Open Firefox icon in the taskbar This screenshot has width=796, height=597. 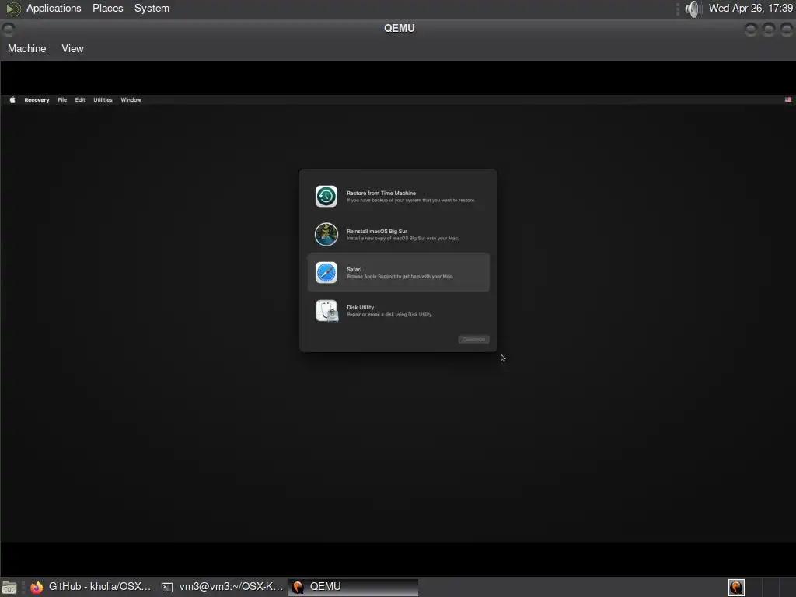coord(37,587)
